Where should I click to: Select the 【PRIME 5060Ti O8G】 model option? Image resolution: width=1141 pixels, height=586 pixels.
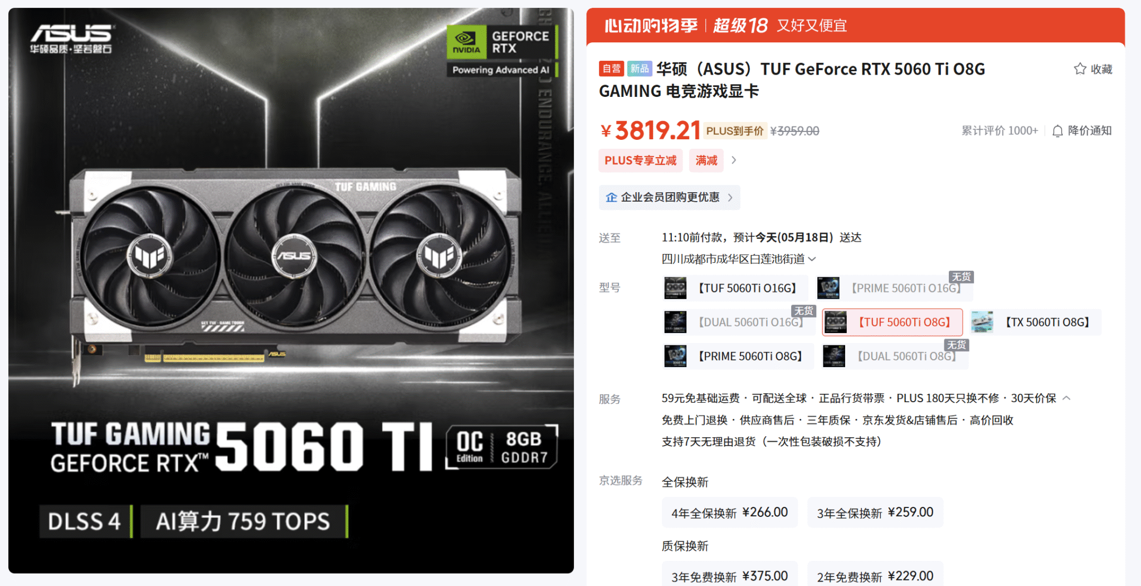(x=738, y=356)
